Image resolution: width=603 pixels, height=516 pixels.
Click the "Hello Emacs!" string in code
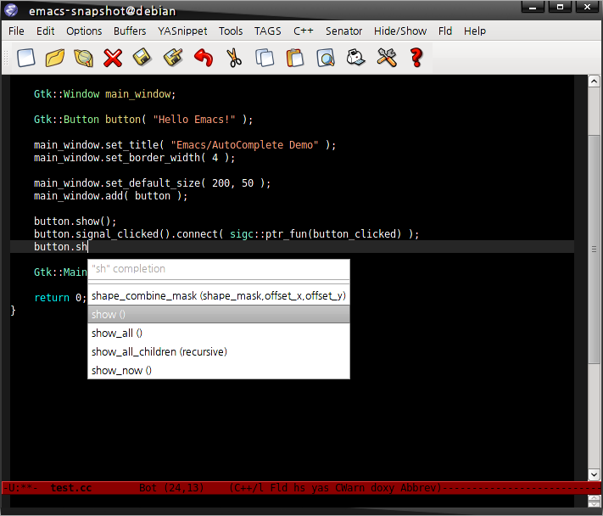(x=194, y=120)
